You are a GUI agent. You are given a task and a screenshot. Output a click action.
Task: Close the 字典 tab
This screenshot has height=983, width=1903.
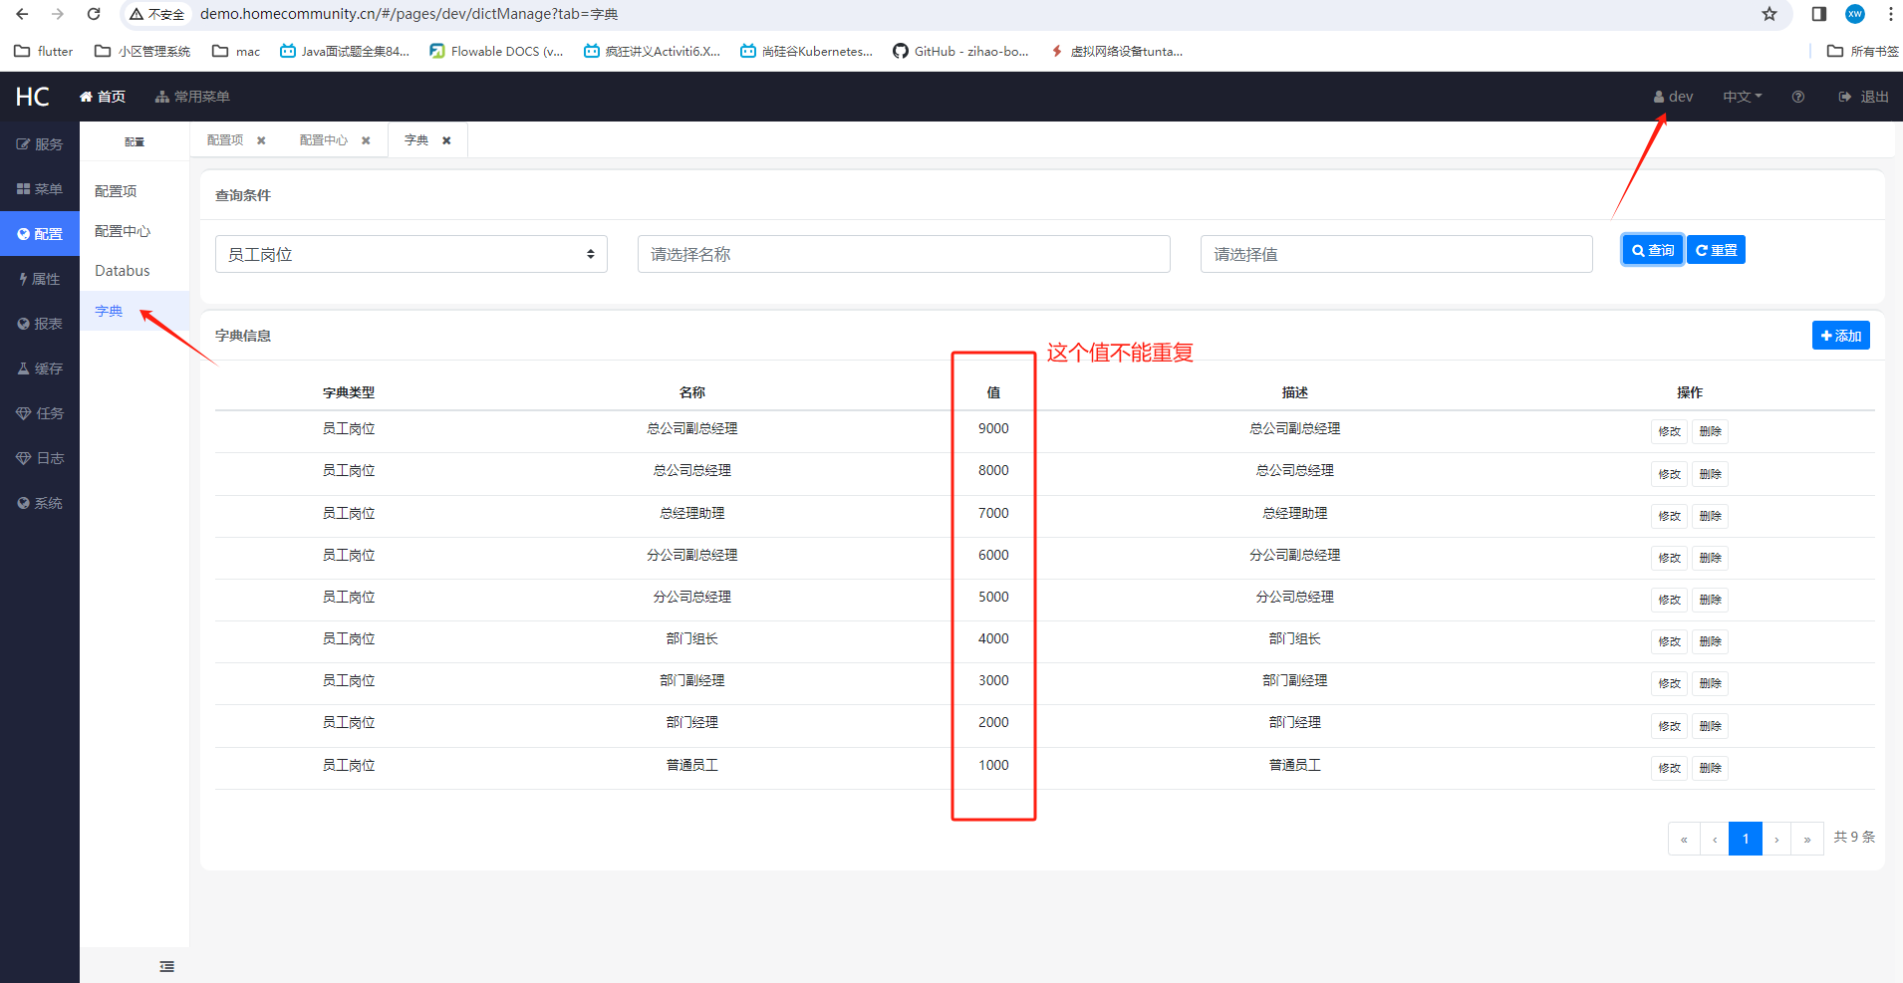tap(446, 140)
